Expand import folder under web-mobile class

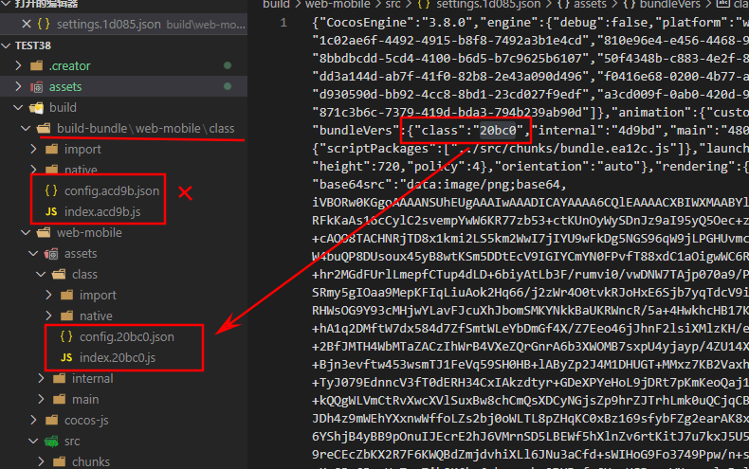pyautogui.click(x=48, y=295)
